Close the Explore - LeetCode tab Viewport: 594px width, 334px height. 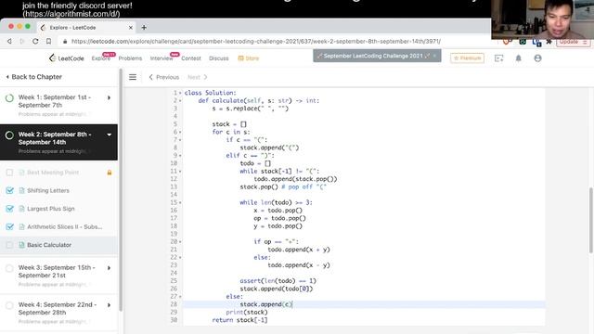click(x=131, y=28)
